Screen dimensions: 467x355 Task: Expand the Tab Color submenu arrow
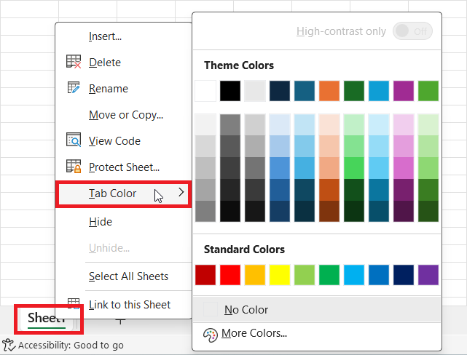(181, 194)
